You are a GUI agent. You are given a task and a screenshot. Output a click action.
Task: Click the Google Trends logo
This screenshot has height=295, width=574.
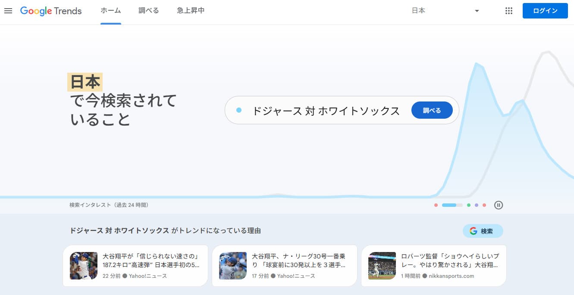[50, 11]
